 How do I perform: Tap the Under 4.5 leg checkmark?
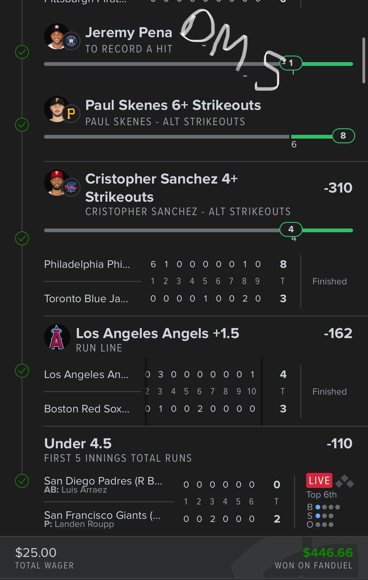(x=22, y=481)
